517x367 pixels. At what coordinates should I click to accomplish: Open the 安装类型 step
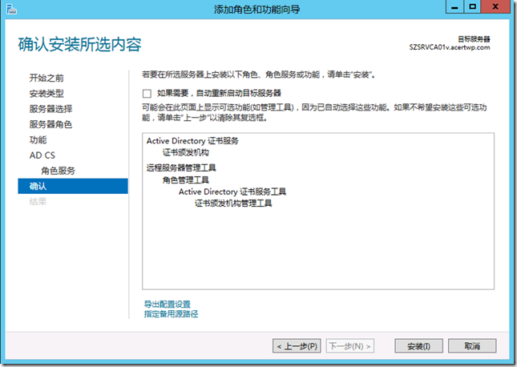coord(46,94)
